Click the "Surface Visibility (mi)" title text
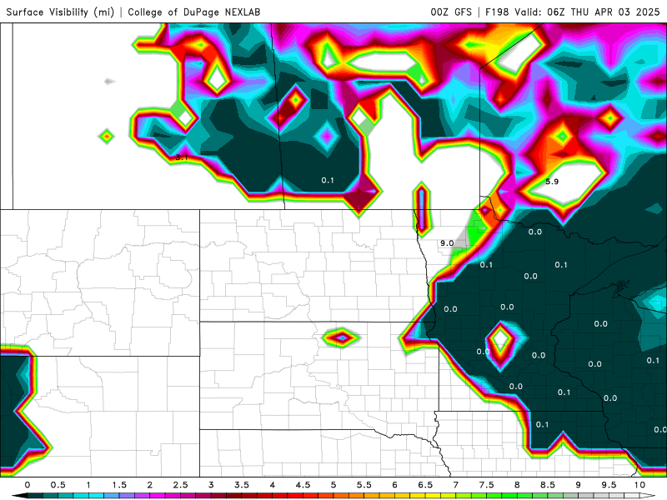 pos(60,12)
